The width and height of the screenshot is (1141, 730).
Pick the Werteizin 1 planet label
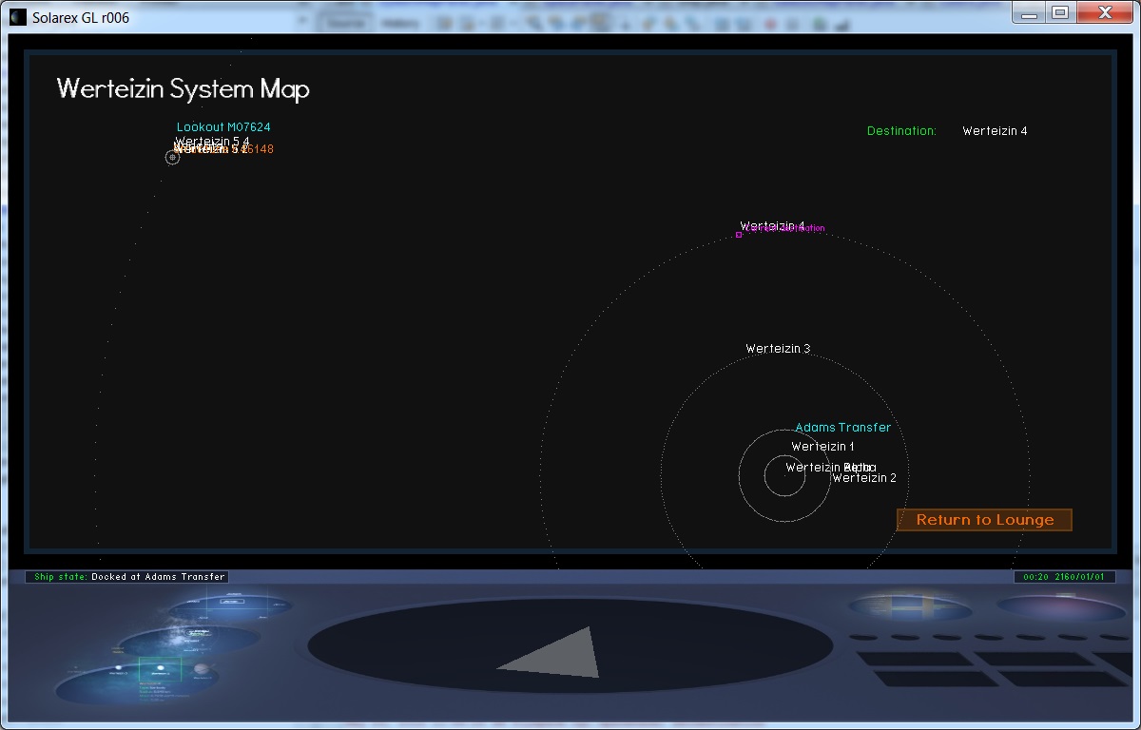(822, 447)
